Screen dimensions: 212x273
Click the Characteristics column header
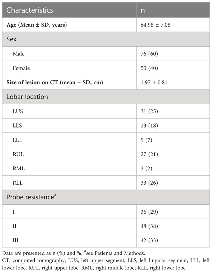30,10
